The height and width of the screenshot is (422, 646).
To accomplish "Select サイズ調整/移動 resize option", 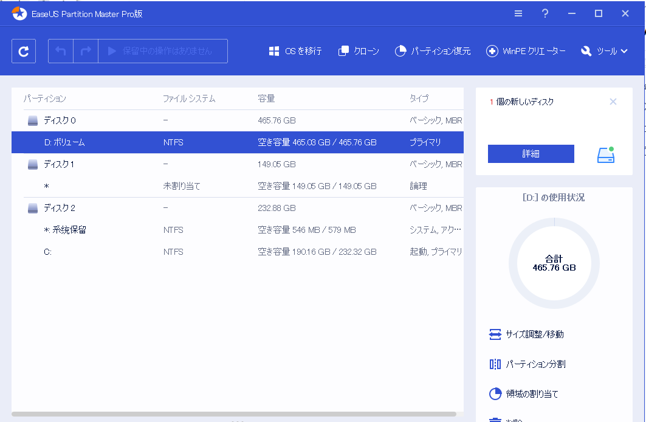I will [x=527, y=334].
